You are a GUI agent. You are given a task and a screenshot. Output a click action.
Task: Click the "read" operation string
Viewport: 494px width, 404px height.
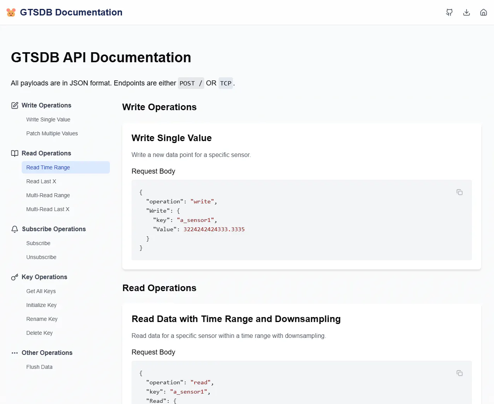(x=201, y=382)
